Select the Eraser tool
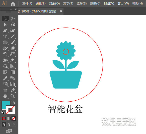146x134 pixels. [13, 48]
